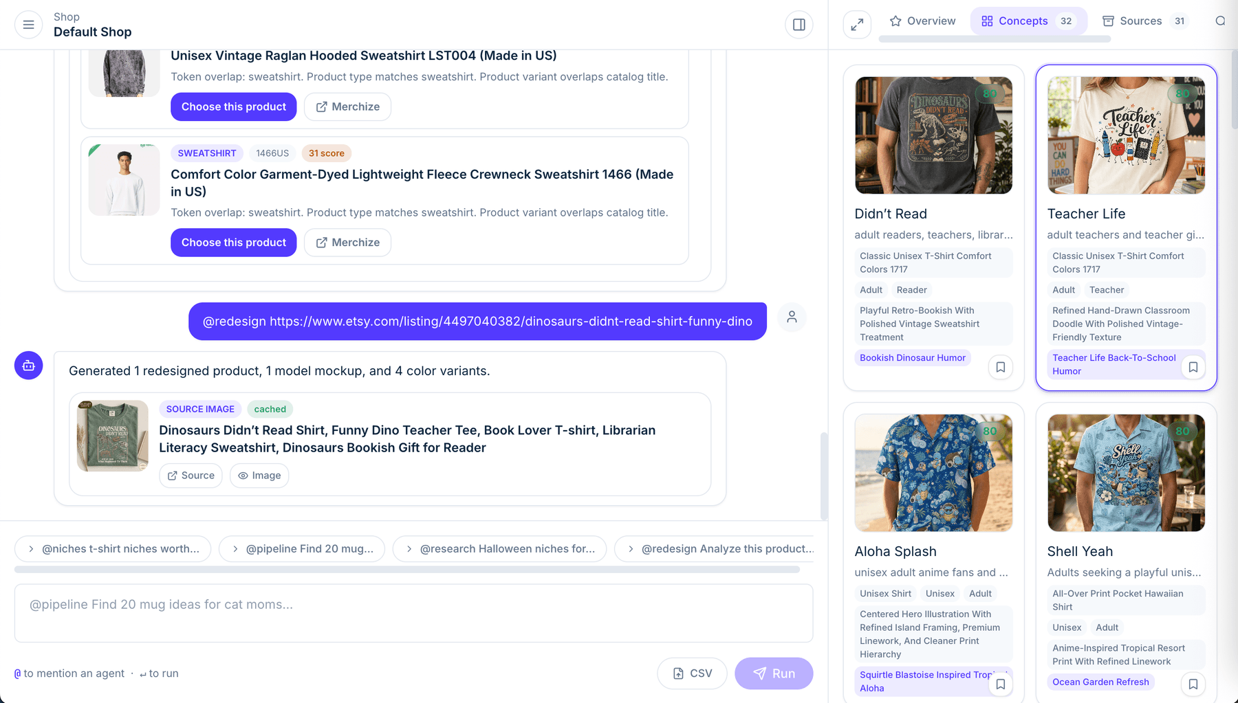Click the Teacher tag on Teacher Life card

coord(1106,290)
